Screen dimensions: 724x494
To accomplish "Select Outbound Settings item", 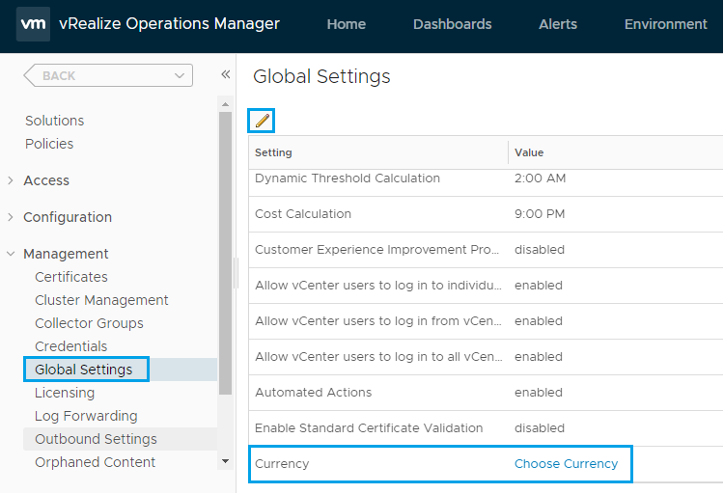I will pyautogui.click(x=96, y=439).
